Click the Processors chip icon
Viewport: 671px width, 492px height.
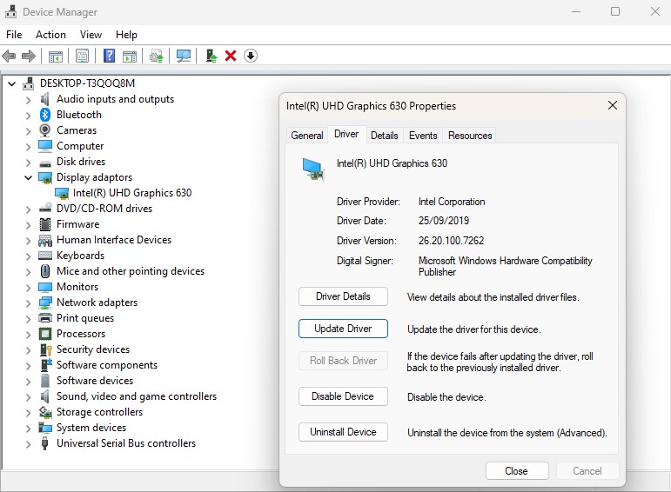click(45, 334)
